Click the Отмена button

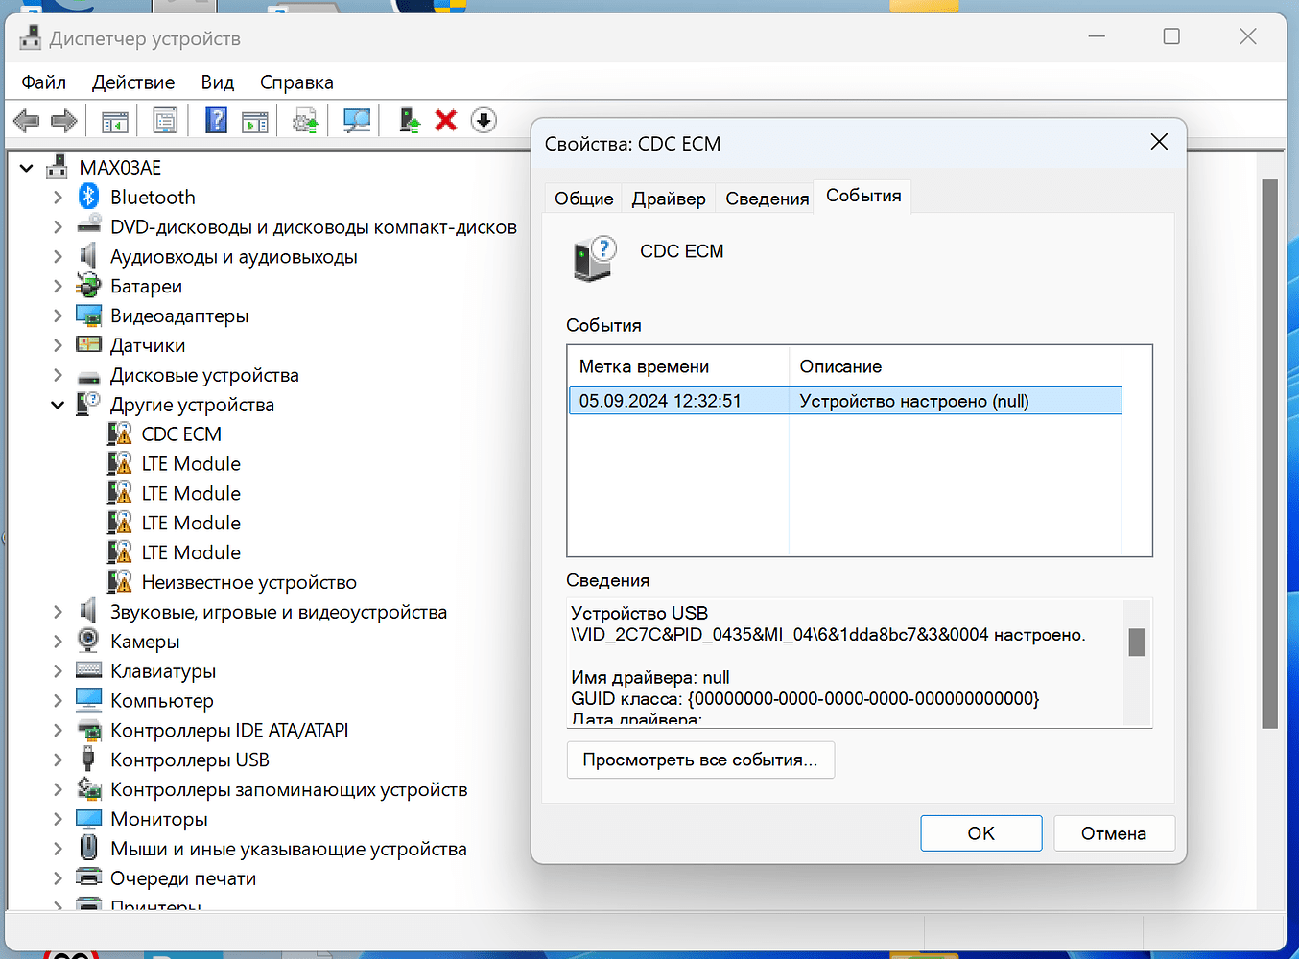(x=1114, y=833)
